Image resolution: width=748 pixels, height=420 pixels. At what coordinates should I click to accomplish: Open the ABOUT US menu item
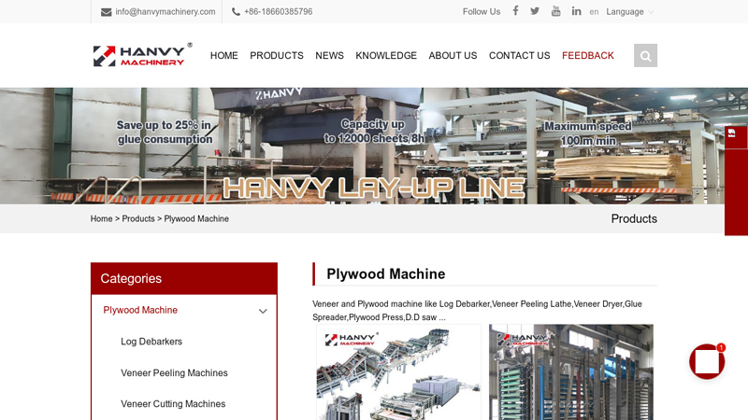pyautogui.click(x=453, y=56)
